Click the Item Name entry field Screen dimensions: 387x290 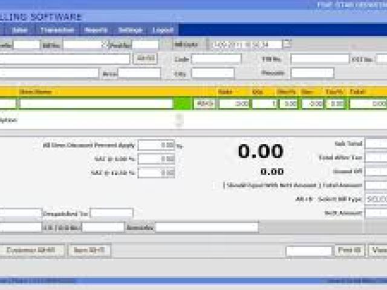pyautogui.click(x=96, y=104)
